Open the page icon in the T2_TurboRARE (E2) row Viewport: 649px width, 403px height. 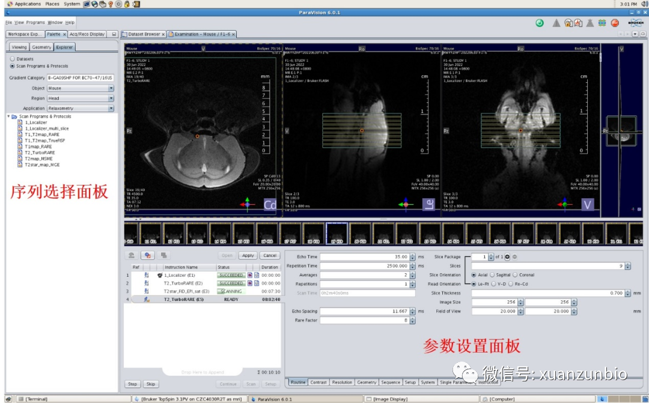click(257, 283)
